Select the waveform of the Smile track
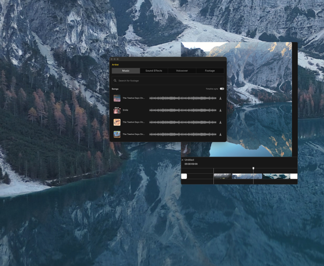 coord(183,110)
